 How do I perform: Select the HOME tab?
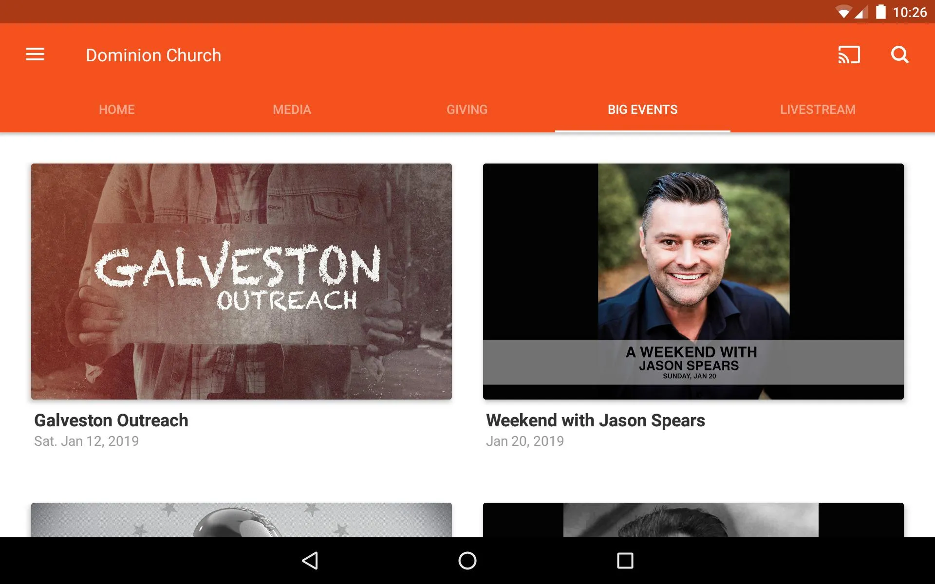[x=116, y=109]
